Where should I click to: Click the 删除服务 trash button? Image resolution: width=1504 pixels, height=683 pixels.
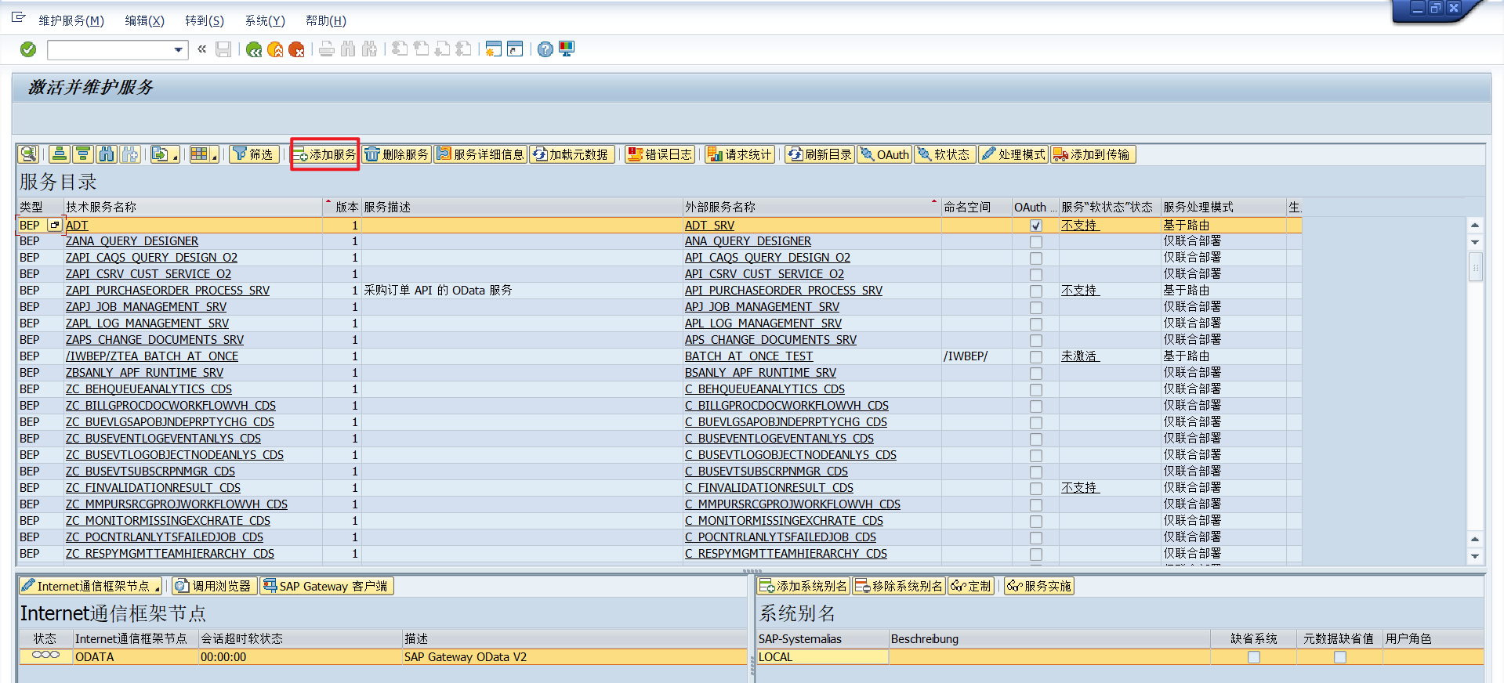pos(397,154)
